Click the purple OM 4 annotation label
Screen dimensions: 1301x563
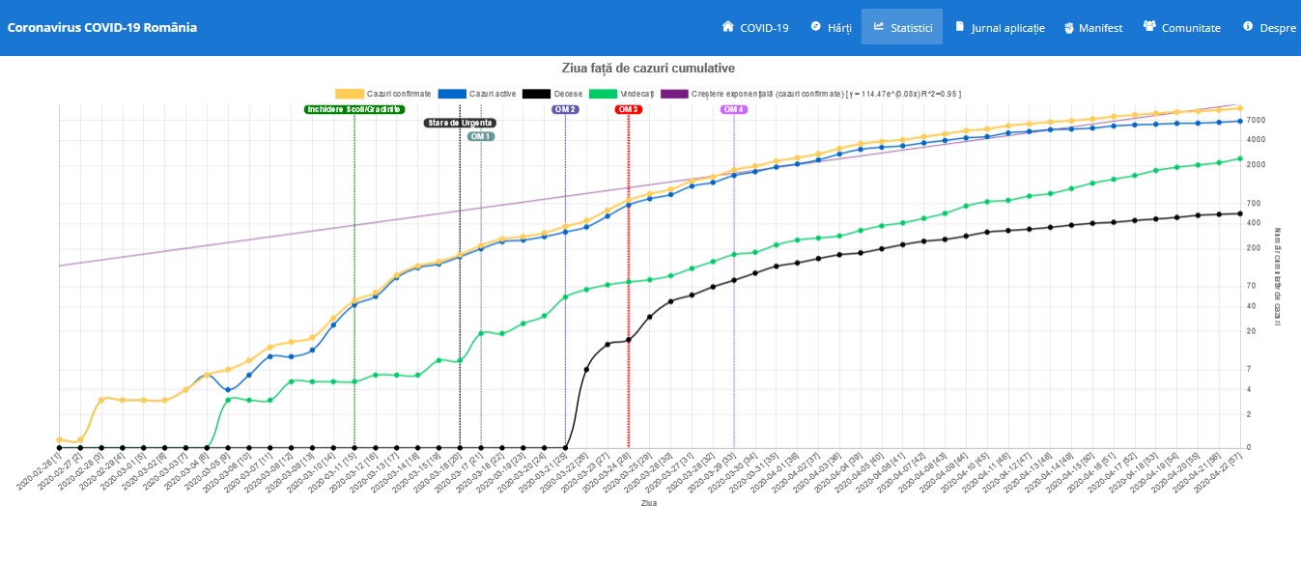[734, 110]
